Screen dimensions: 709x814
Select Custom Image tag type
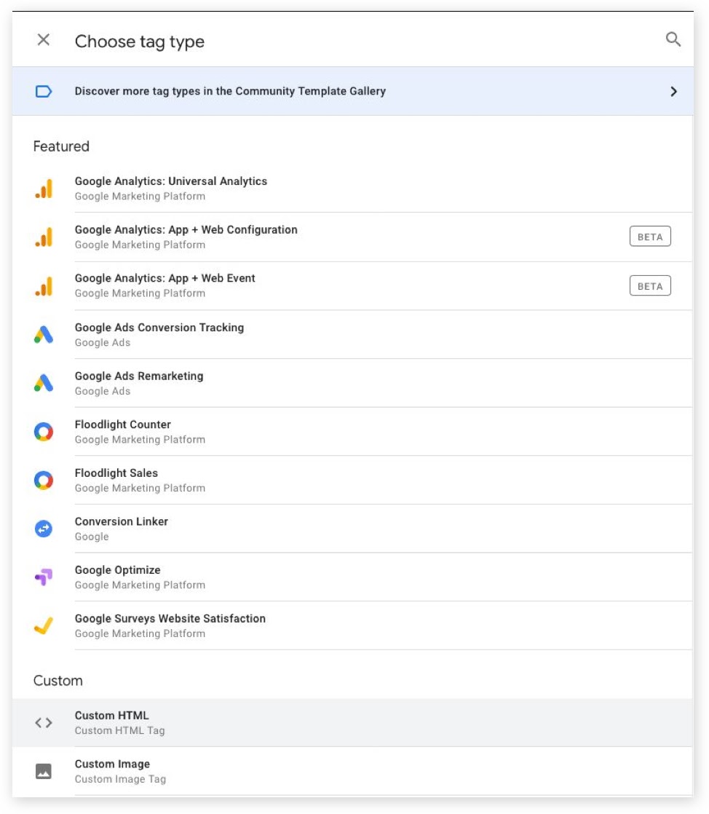[353, 772]
